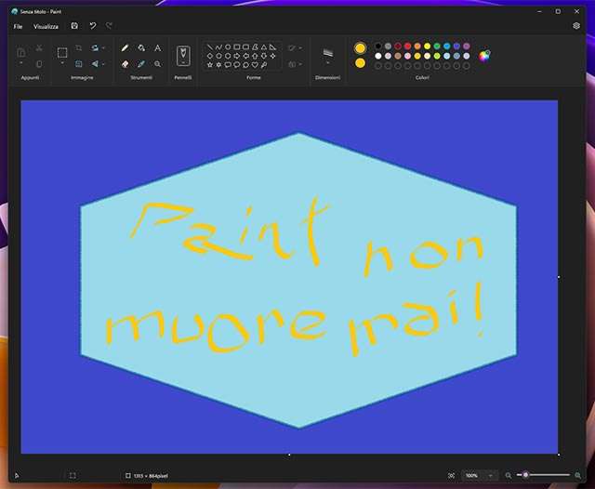Expand the Pennelli brushes dropdown

183,66
